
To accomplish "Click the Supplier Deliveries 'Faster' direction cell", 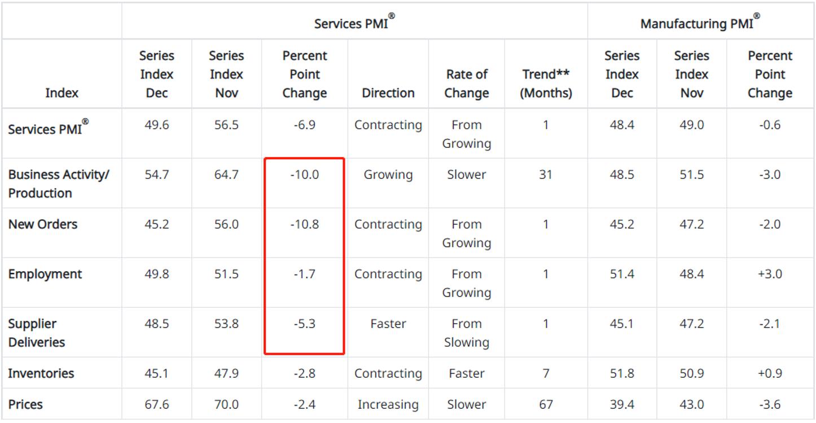I will [x=388, y=324].
